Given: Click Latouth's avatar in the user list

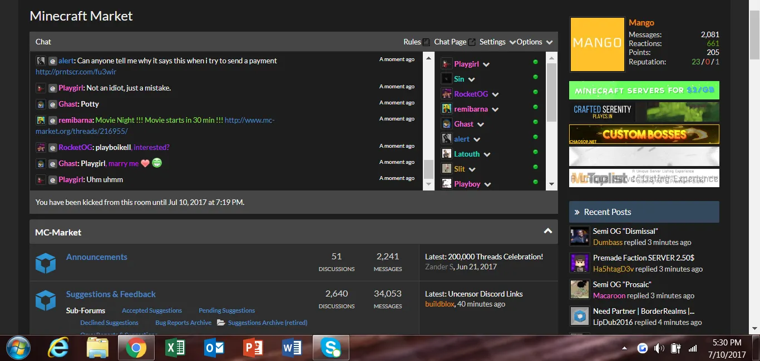Looking at the screenshot, I should tap(446, 154).
